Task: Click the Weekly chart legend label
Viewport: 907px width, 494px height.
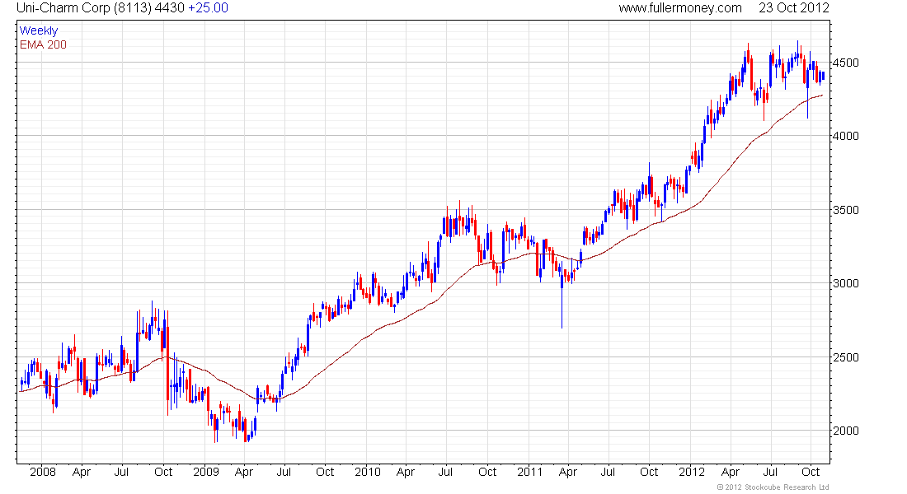Action: (x=39, y=30)
